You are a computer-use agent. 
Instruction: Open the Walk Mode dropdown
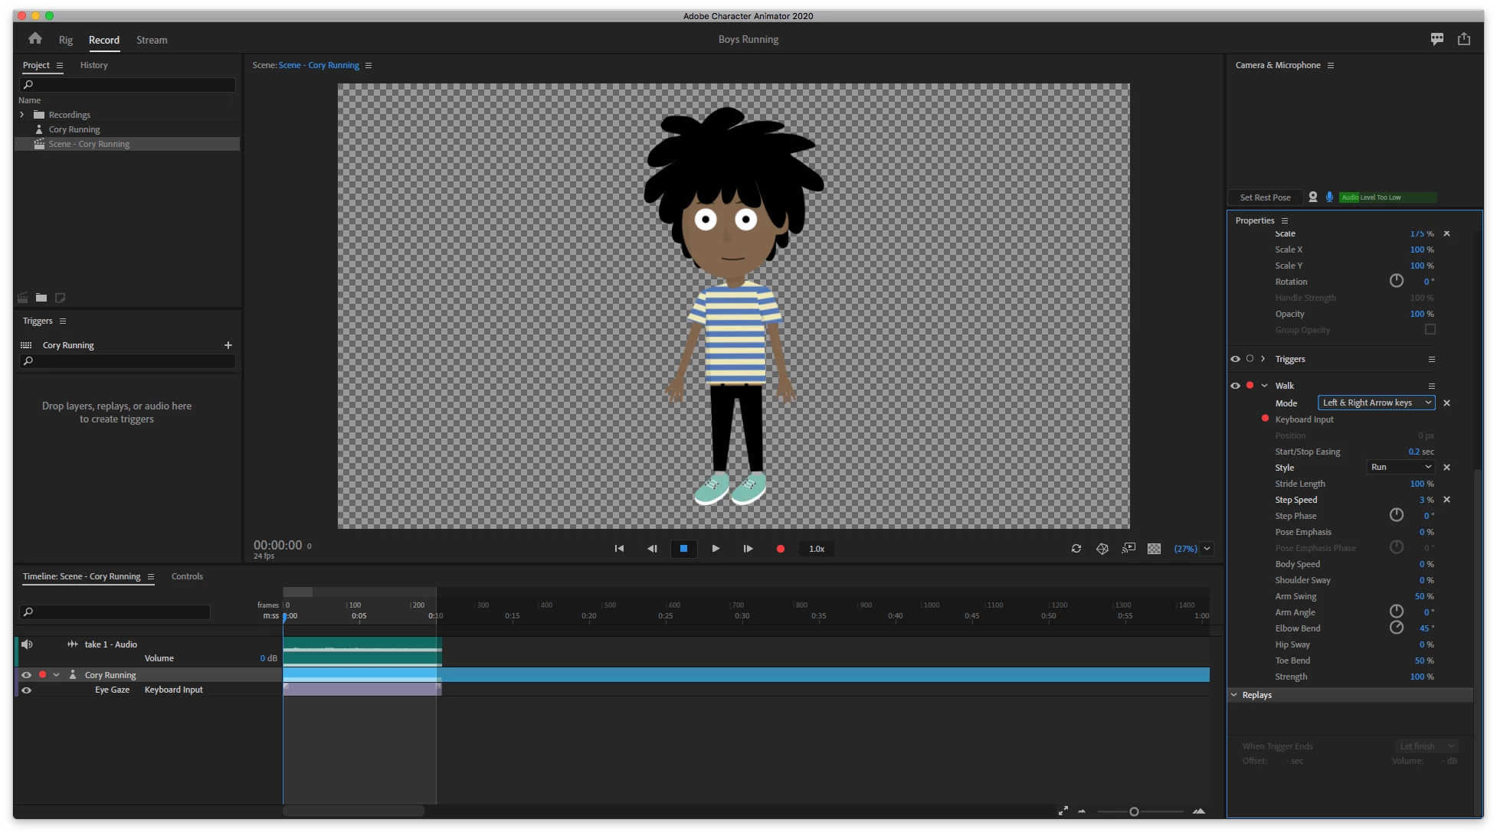1376,403
